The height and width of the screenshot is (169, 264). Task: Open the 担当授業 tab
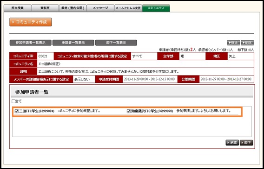pyautogui.click(x=18, y=8)
